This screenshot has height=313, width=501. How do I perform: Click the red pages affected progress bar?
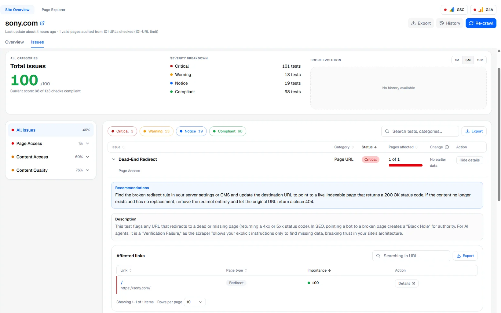[406, 165]
